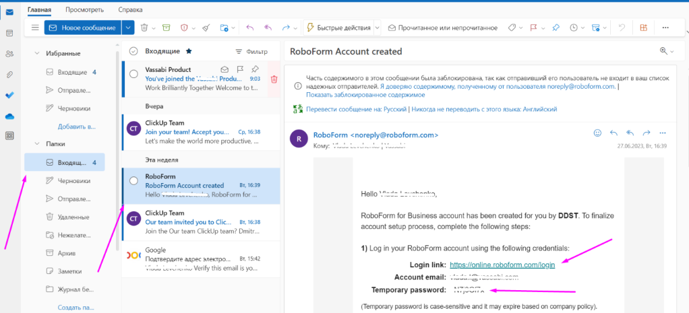
Task: Click the Новое сообщение button
Action: coord(83,28)
